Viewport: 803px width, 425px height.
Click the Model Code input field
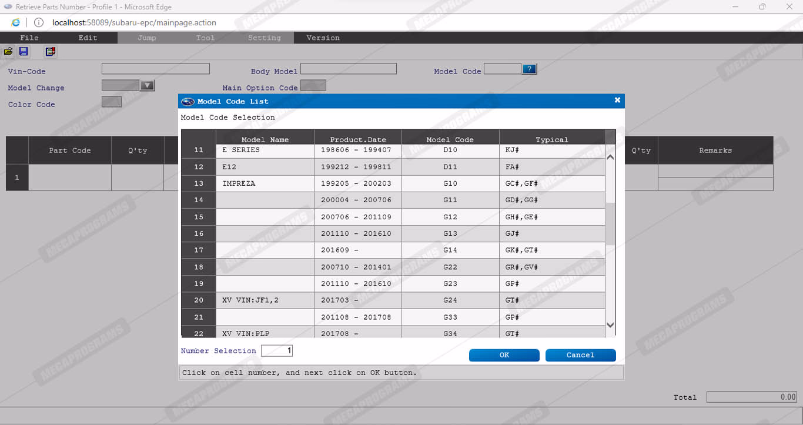[x=503, y=69]
